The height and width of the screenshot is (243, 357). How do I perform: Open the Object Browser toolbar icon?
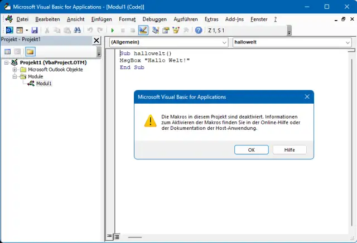pyautogui.click(x=176, y=30)
